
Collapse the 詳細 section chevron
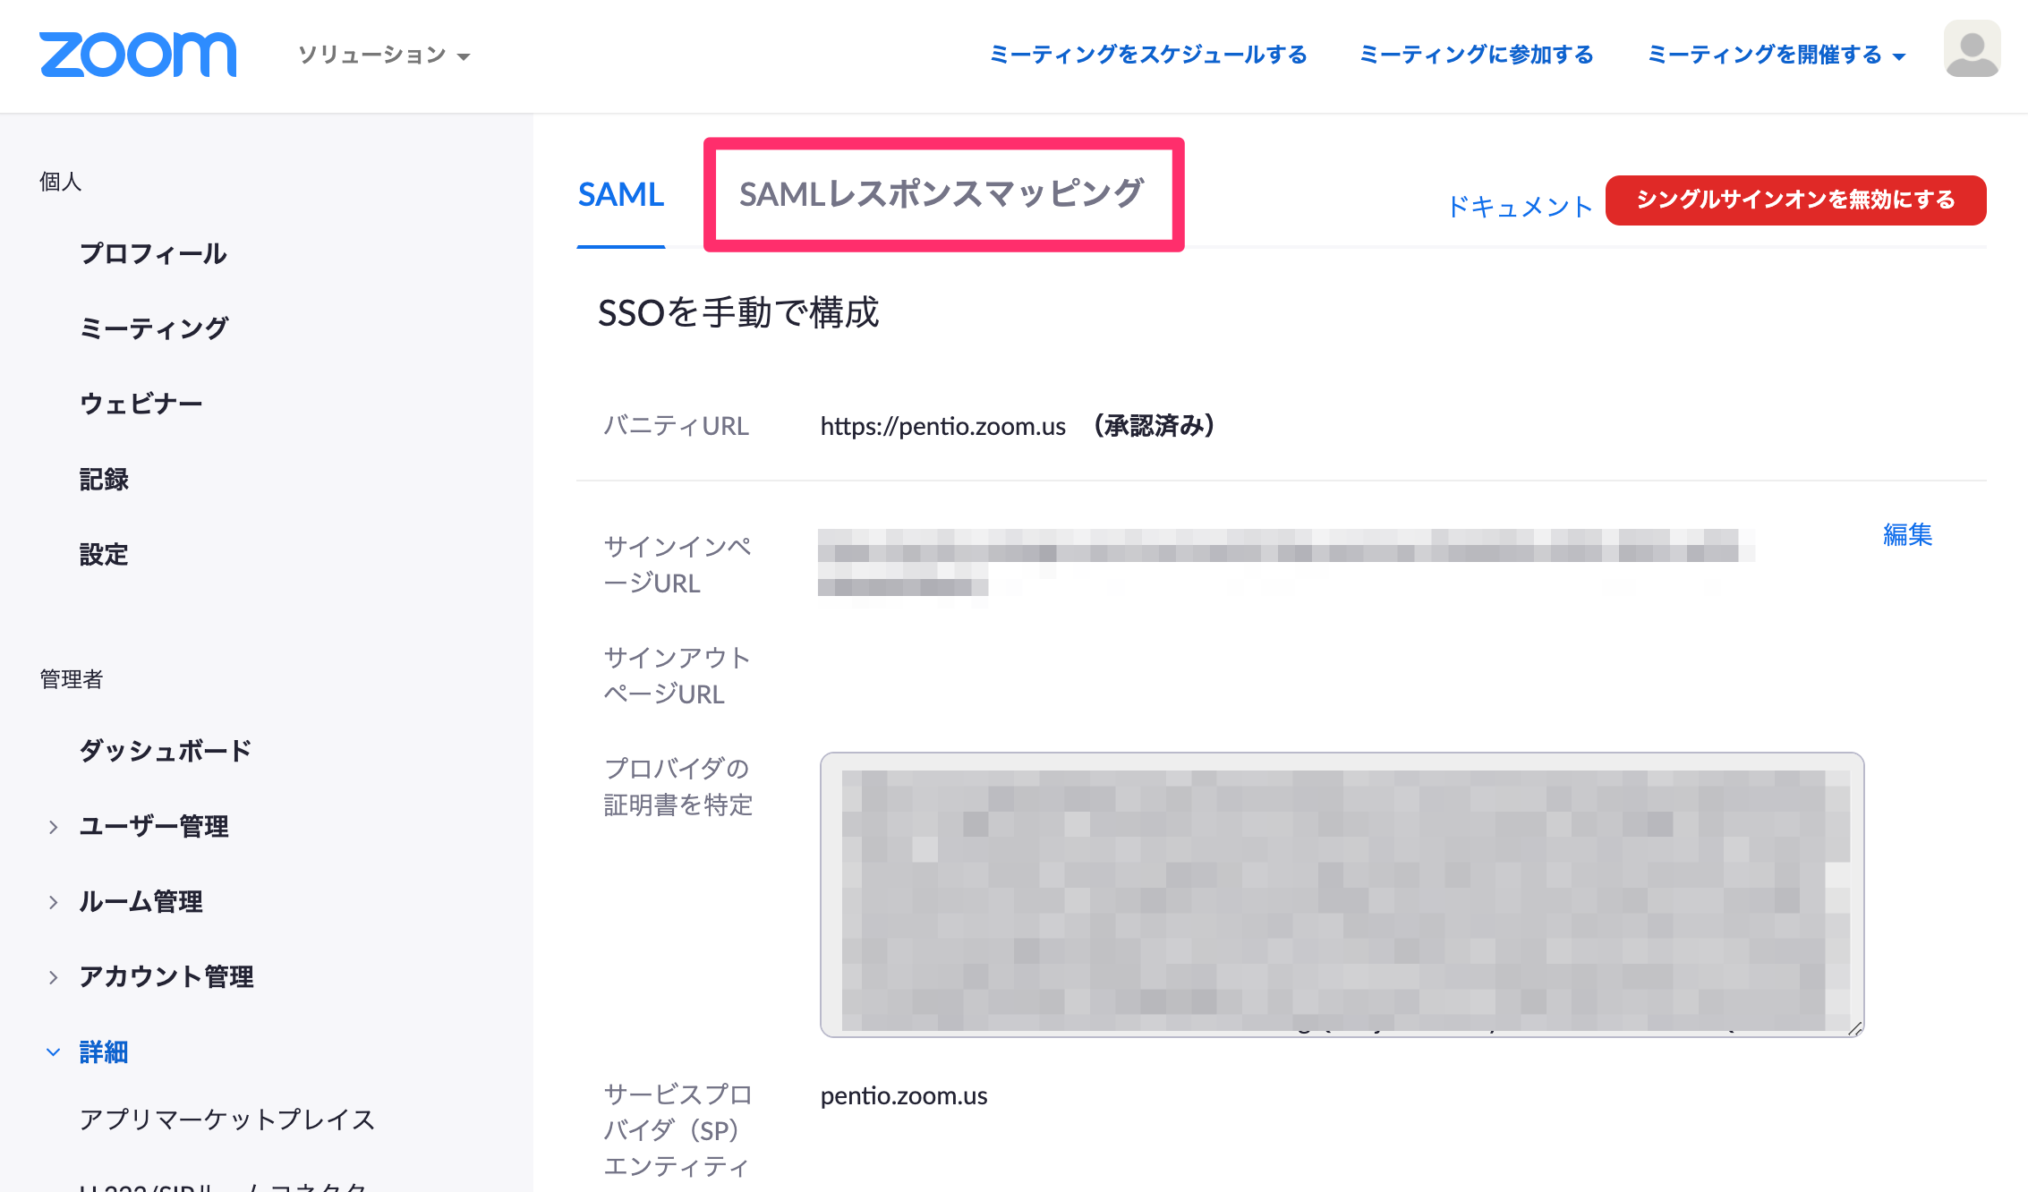coord(54,1052)
